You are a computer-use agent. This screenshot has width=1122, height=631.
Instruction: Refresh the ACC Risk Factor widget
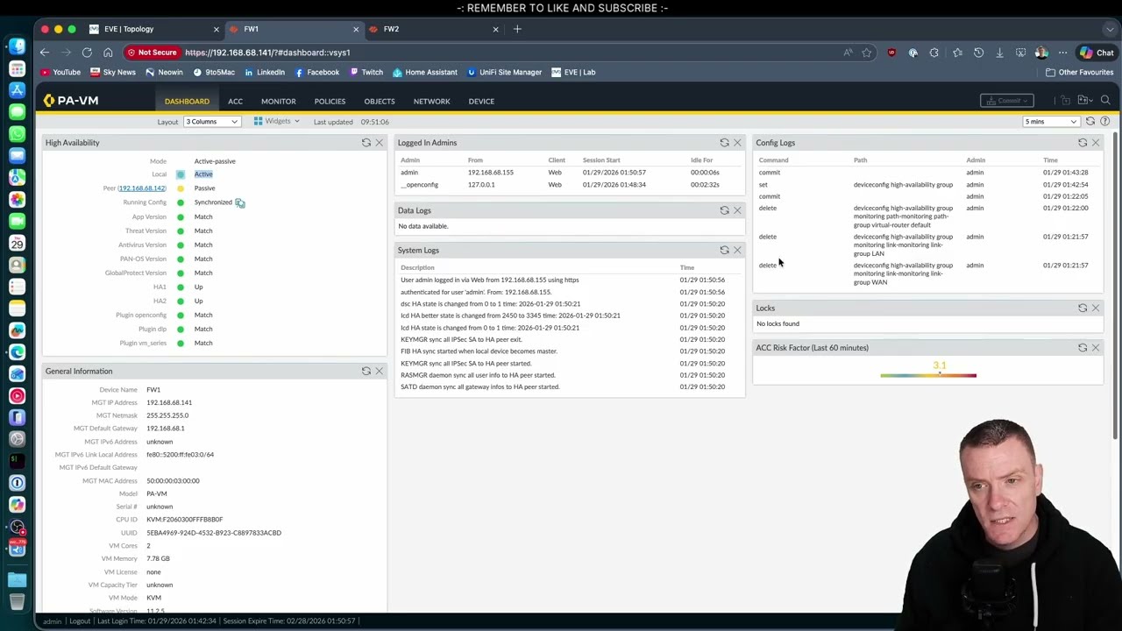(x=1083, y=347)
